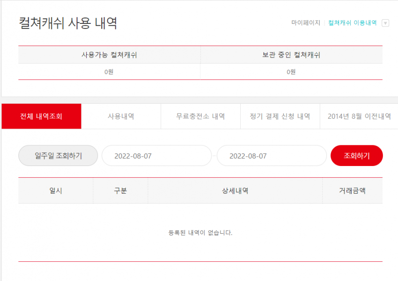Open the breadcrumb dropdown arrow icon
The height and width of the screenshot is (281, 398).
point(385,23)
